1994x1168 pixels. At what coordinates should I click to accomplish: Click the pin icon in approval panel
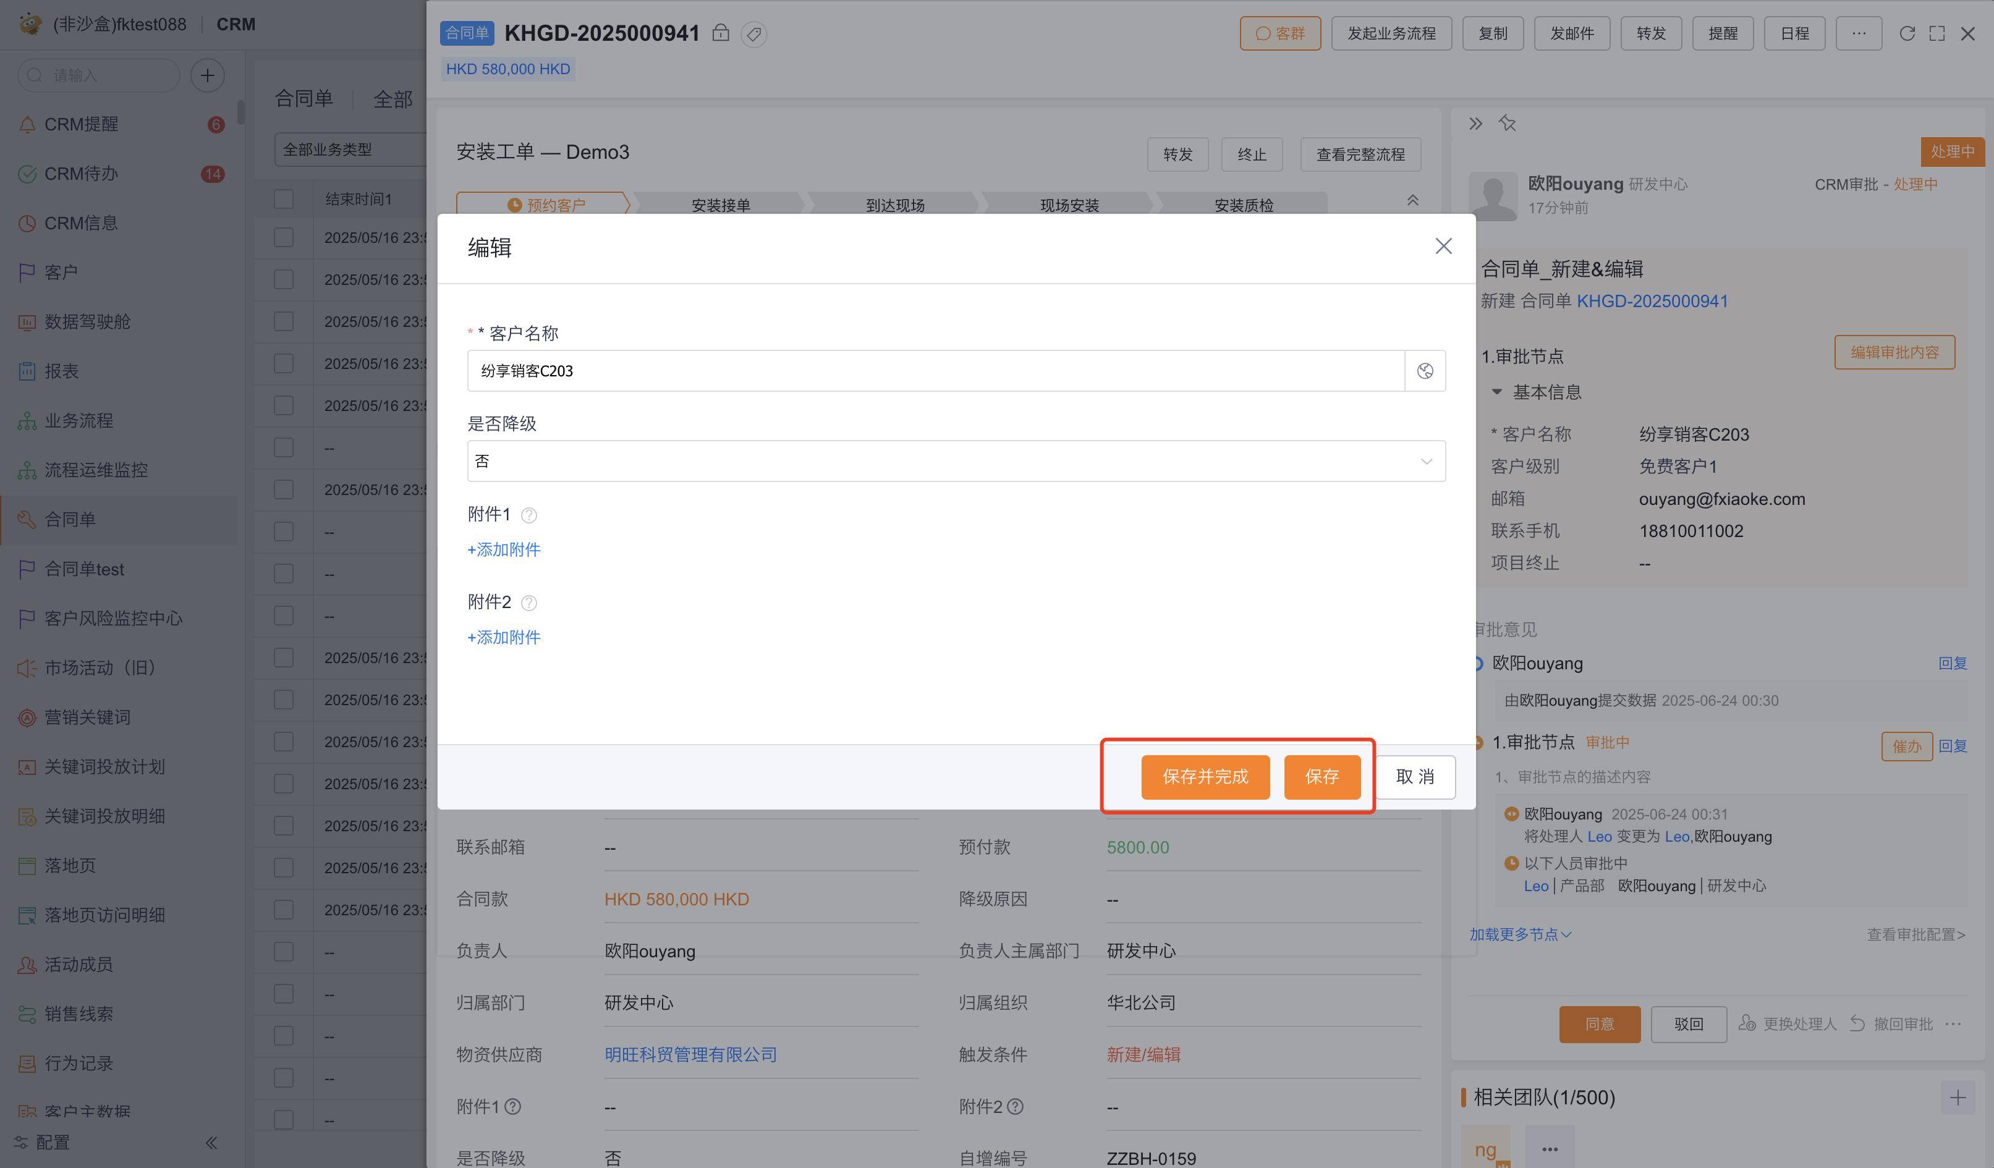[1506, 124]
